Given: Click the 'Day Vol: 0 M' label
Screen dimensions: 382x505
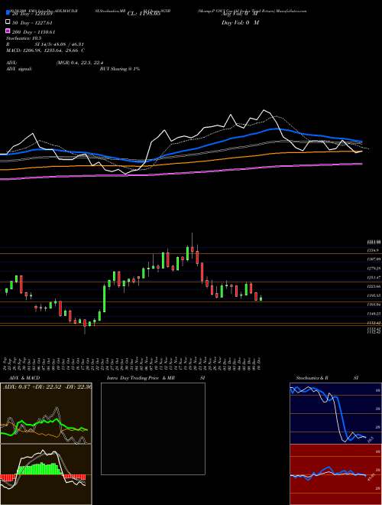Looking at the screenshot, I should [x=240, y=22].
